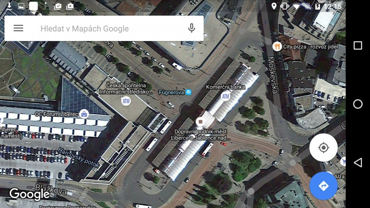Tap the Android home circle button
The image size is (370, 208).
tap(358, 104)
